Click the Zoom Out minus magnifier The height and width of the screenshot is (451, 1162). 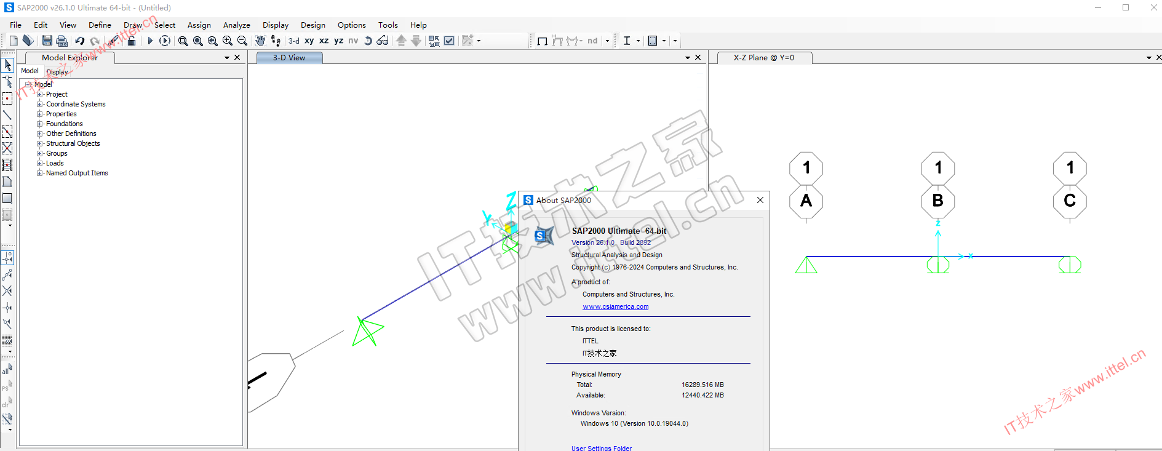point(242,41)
